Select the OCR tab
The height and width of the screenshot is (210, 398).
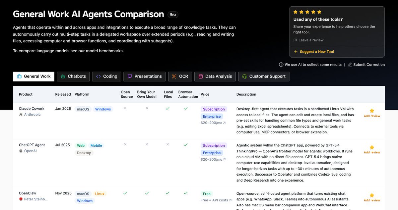click(x=180, y=77)
